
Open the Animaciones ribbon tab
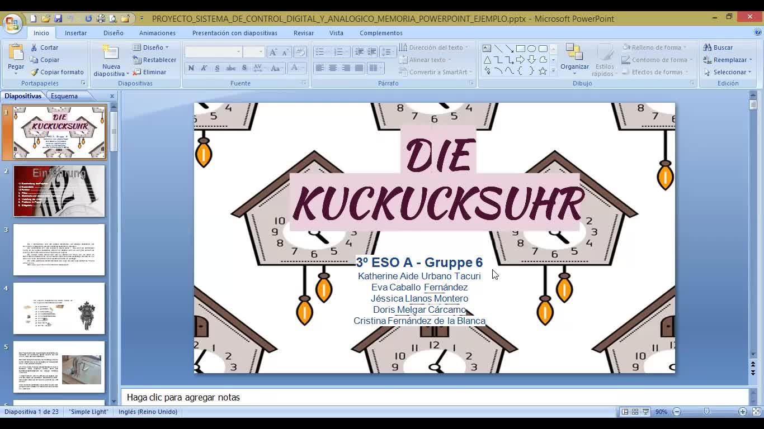157,33
